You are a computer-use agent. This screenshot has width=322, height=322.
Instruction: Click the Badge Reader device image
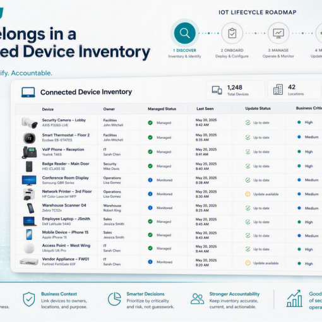29,167
